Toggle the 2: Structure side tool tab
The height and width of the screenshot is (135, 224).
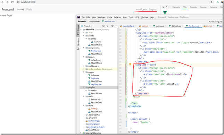[78, 44]
